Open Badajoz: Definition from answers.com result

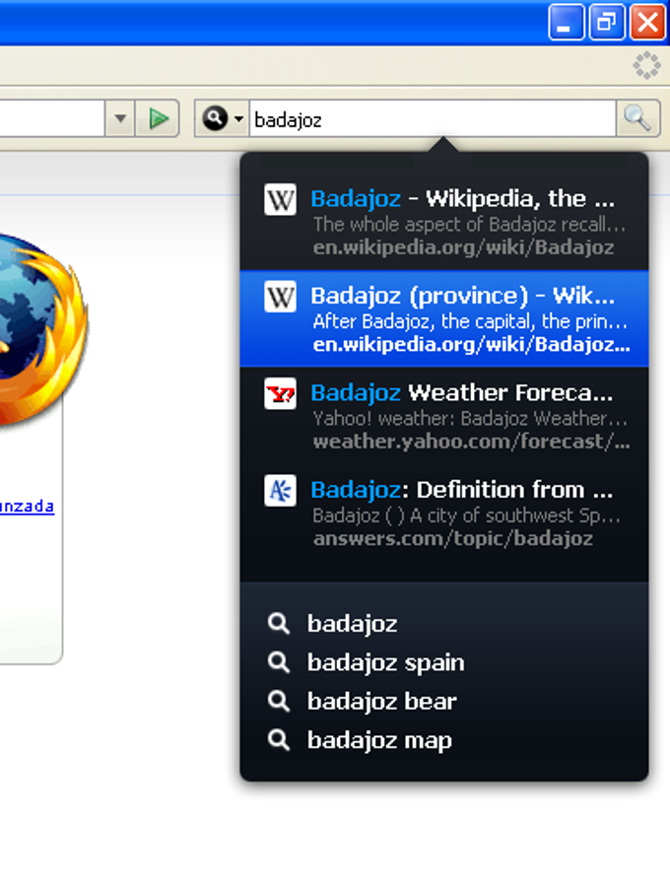click(x=443, y=514)
